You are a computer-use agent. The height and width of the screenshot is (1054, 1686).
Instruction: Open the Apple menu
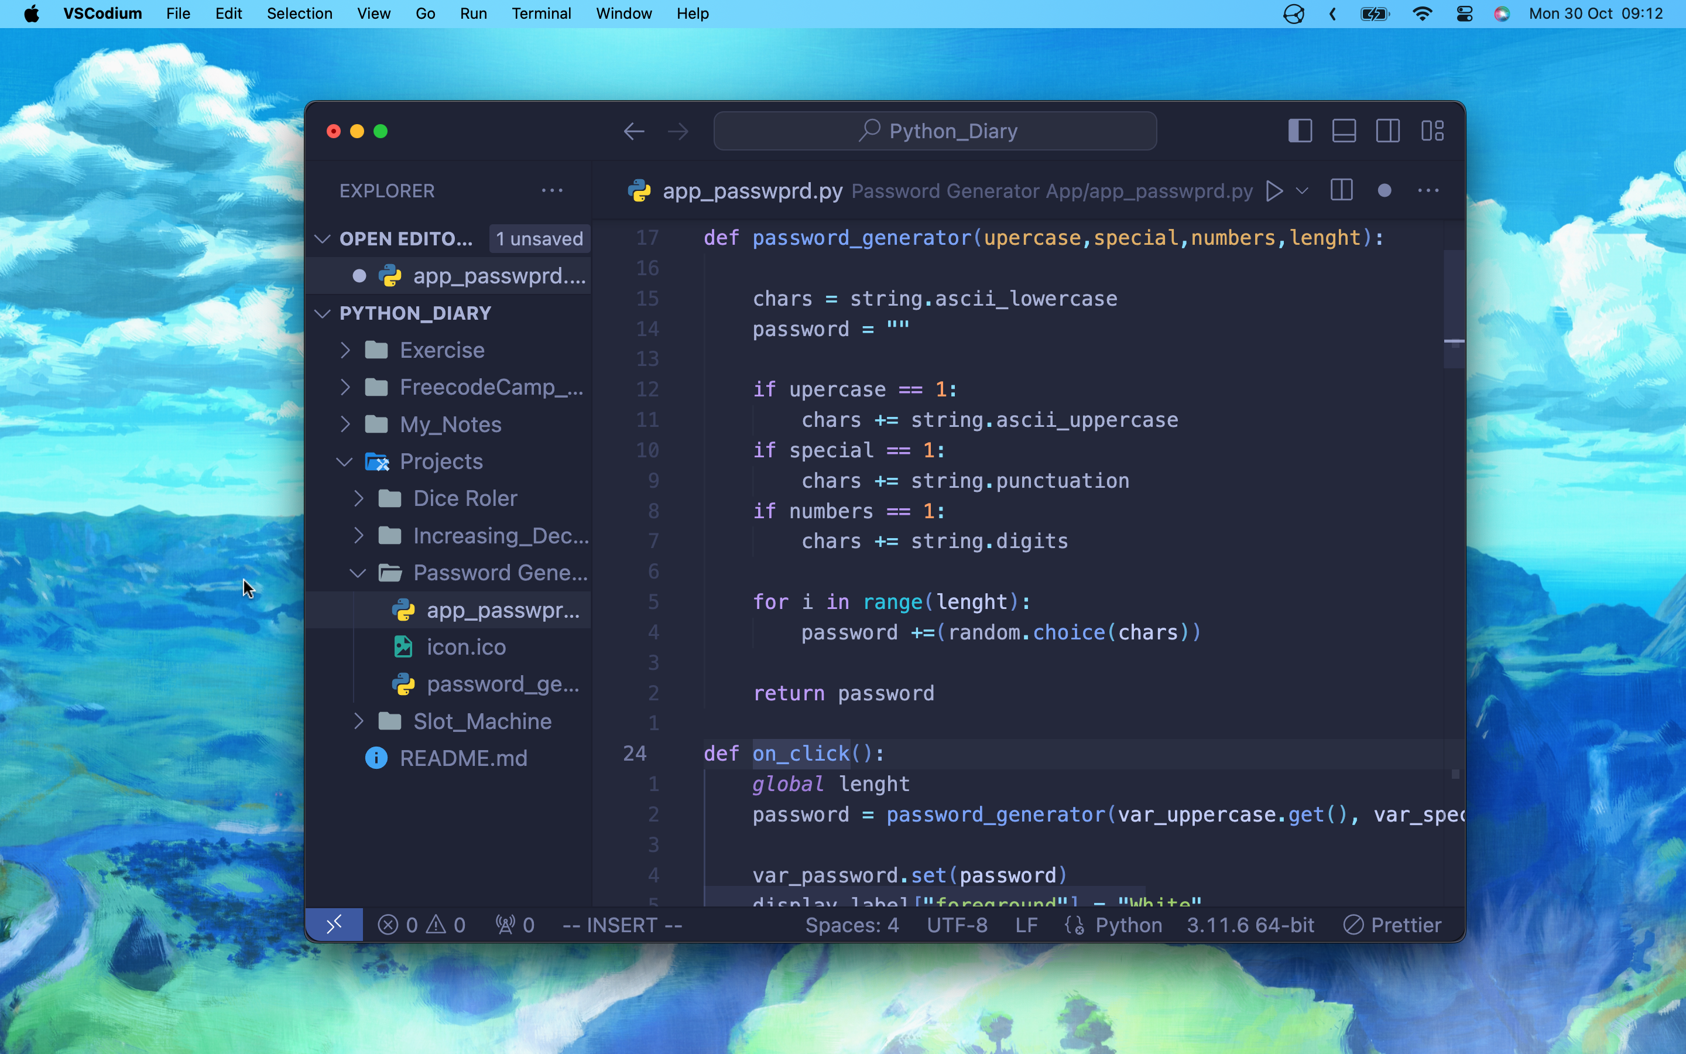click(32, 14)
